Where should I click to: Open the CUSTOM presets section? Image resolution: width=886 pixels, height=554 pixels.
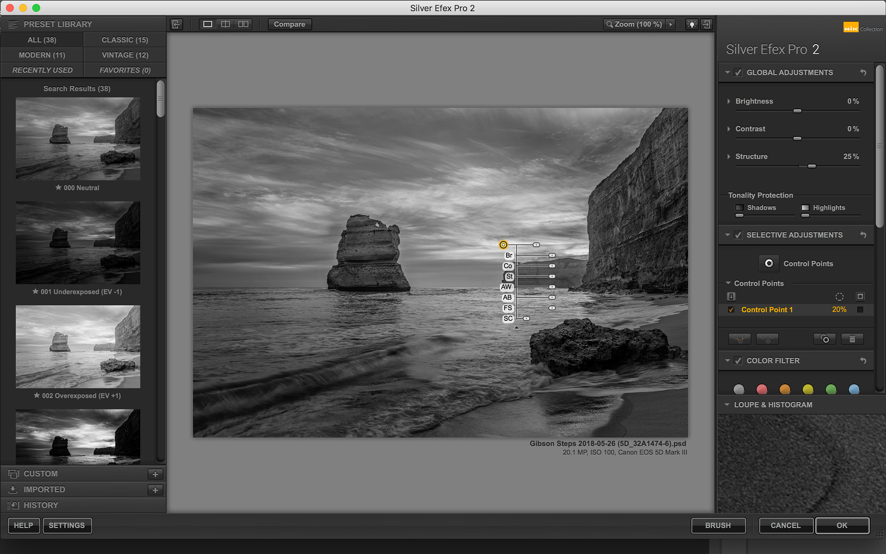(41, 474)
